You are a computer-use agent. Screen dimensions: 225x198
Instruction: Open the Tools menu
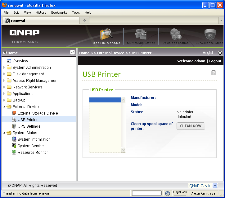76,12
